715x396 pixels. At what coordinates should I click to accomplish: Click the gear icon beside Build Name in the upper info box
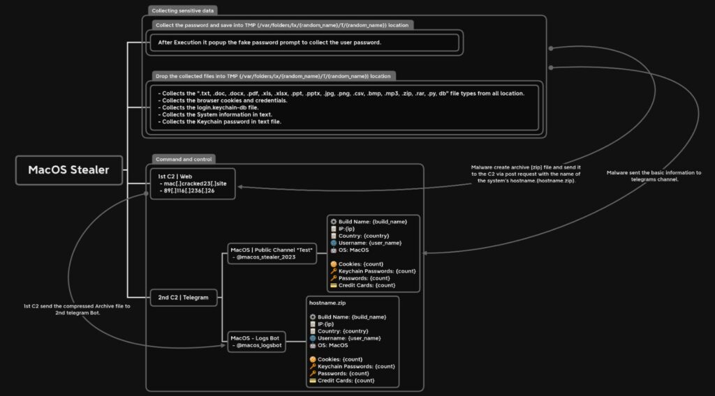[333, 221]
